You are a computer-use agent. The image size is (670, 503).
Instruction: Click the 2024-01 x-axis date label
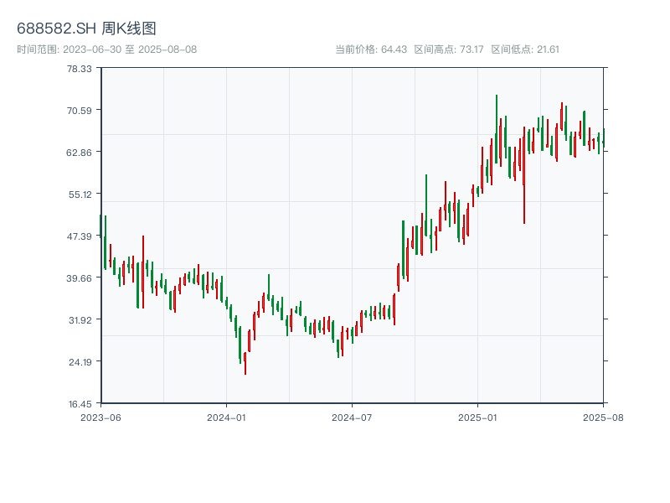[226, 417]
